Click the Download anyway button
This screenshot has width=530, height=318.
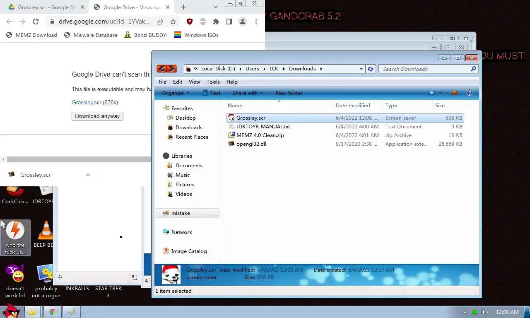[97, 116]
